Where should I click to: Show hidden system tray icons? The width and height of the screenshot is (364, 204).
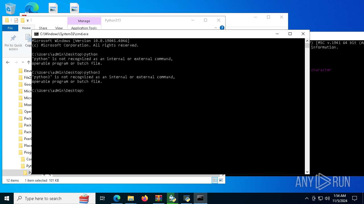coord(307,198)
